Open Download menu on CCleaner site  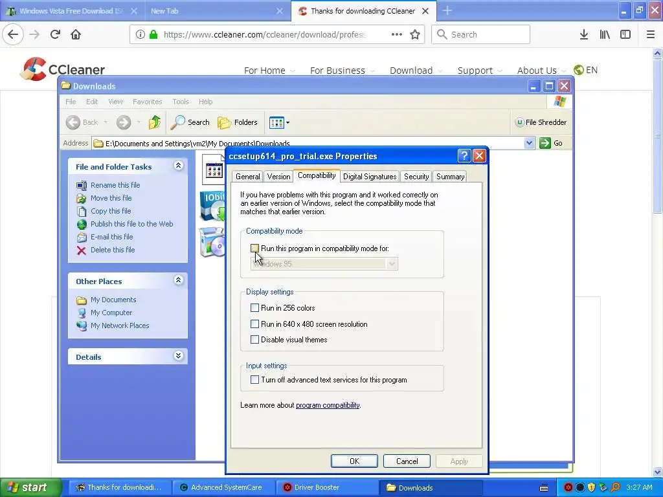click(416, 71)
